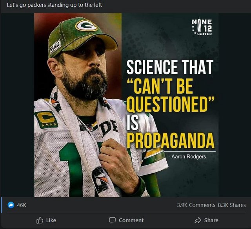251x229 pixels.
Task: Click the blue thumbs-up reaction icon
Action: [11, 205]
